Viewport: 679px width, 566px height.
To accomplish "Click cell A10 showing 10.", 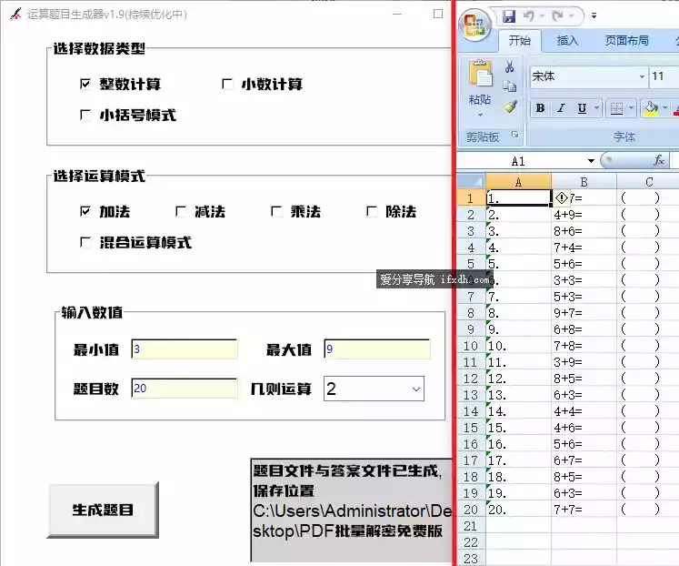I will click(x=518, y=346).
